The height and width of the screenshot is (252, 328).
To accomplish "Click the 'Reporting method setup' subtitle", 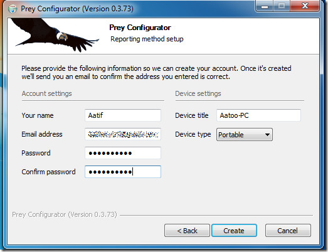I will click(x=147, y=39).
